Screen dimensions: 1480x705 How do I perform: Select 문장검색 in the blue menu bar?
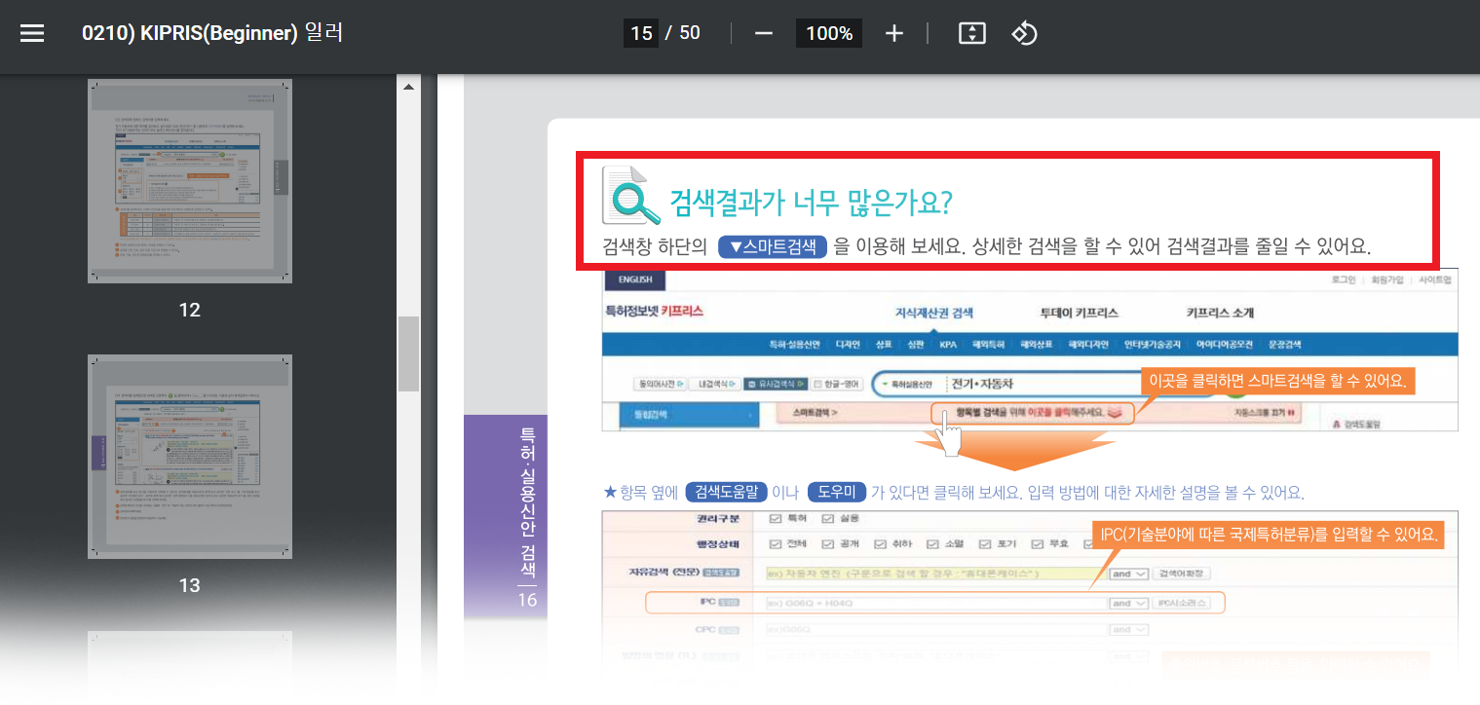pyautogui.click(x=1284, y=345)
